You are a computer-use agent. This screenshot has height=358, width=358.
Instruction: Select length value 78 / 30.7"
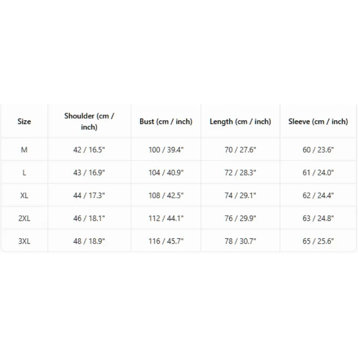coord(240,241)
